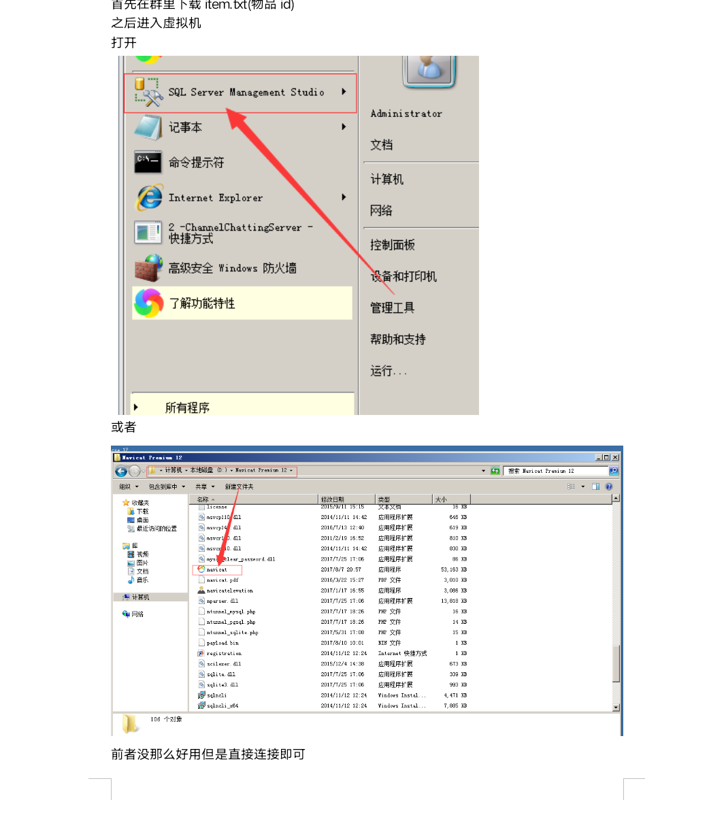The height and width of the screenshot is (832, 709).
Task: Click the sqlncli installer icon
Action: (201, 695)
